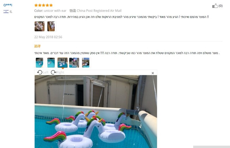Click the orange 追评 follow-up label
The image size is (230, 148).
(37, 46)
